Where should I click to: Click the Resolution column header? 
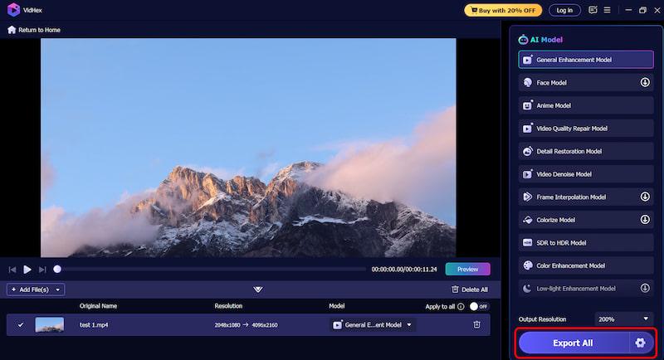(228, 306)
